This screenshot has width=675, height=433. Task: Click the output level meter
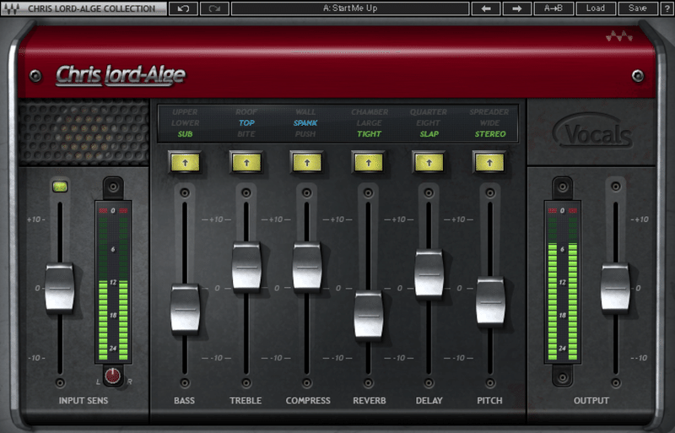[x=562, y=282]
